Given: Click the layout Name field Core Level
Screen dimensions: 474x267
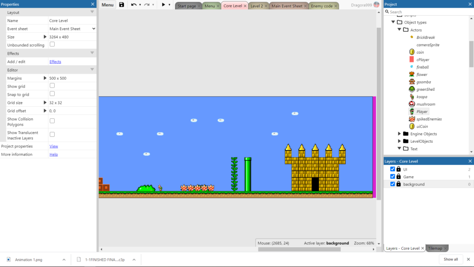Looking at the screenshot, I should (x=72, y=20).
